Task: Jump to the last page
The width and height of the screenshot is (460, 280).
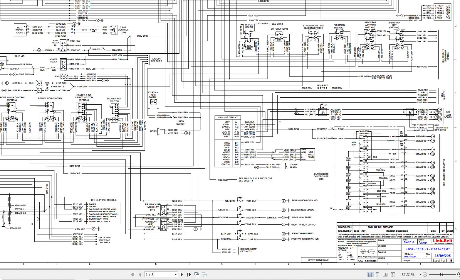Action: tap(189, 275)
